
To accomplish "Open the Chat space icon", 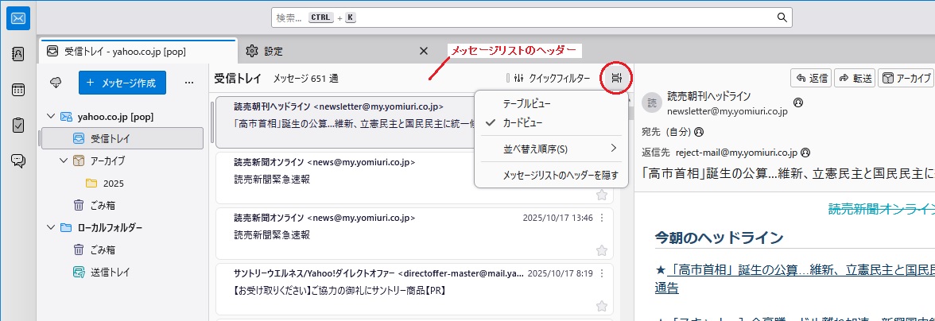I will coord(17,160).
